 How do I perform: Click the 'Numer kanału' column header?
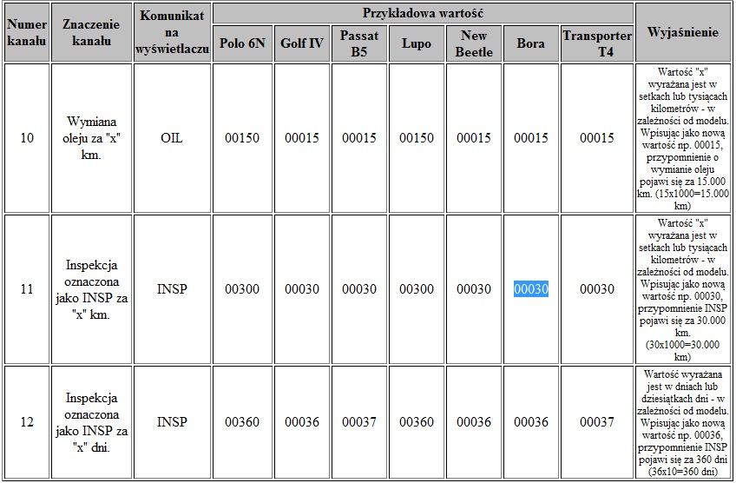tap(27, 32)
